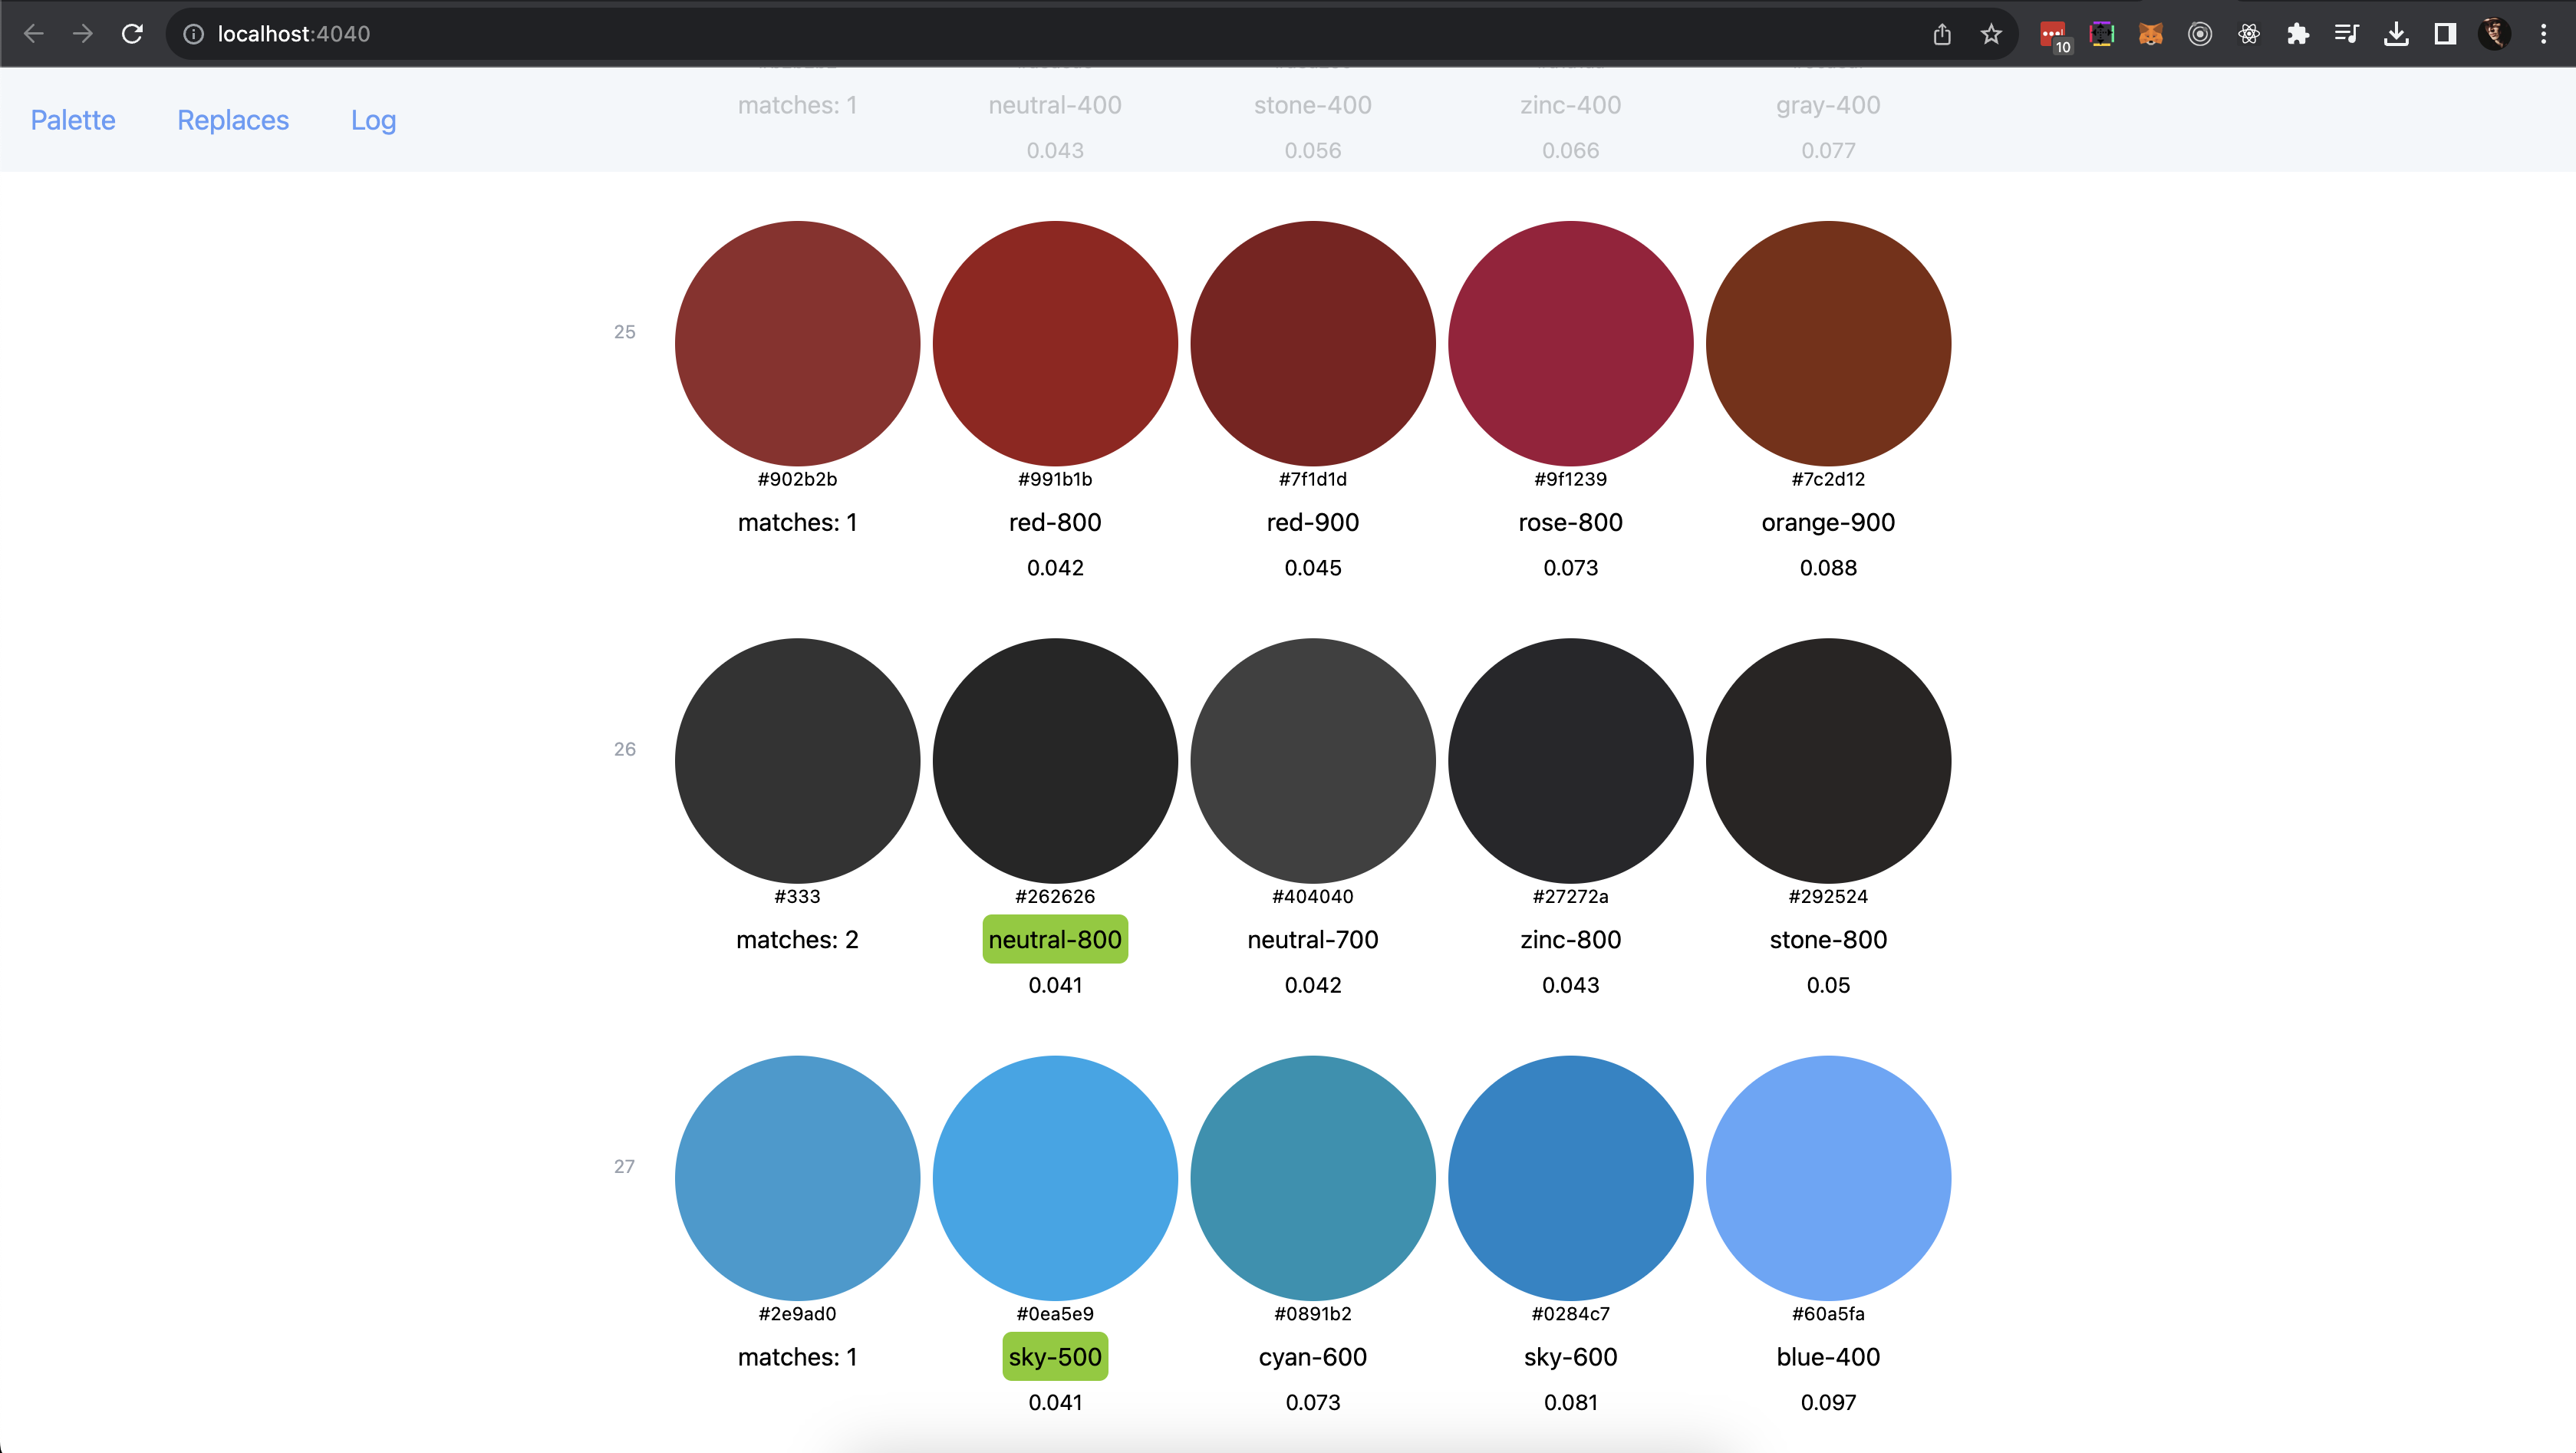The image size is (2576, 1453).
Task: Open the React Developer Tools extension
Action: [x=2249, y=34]
